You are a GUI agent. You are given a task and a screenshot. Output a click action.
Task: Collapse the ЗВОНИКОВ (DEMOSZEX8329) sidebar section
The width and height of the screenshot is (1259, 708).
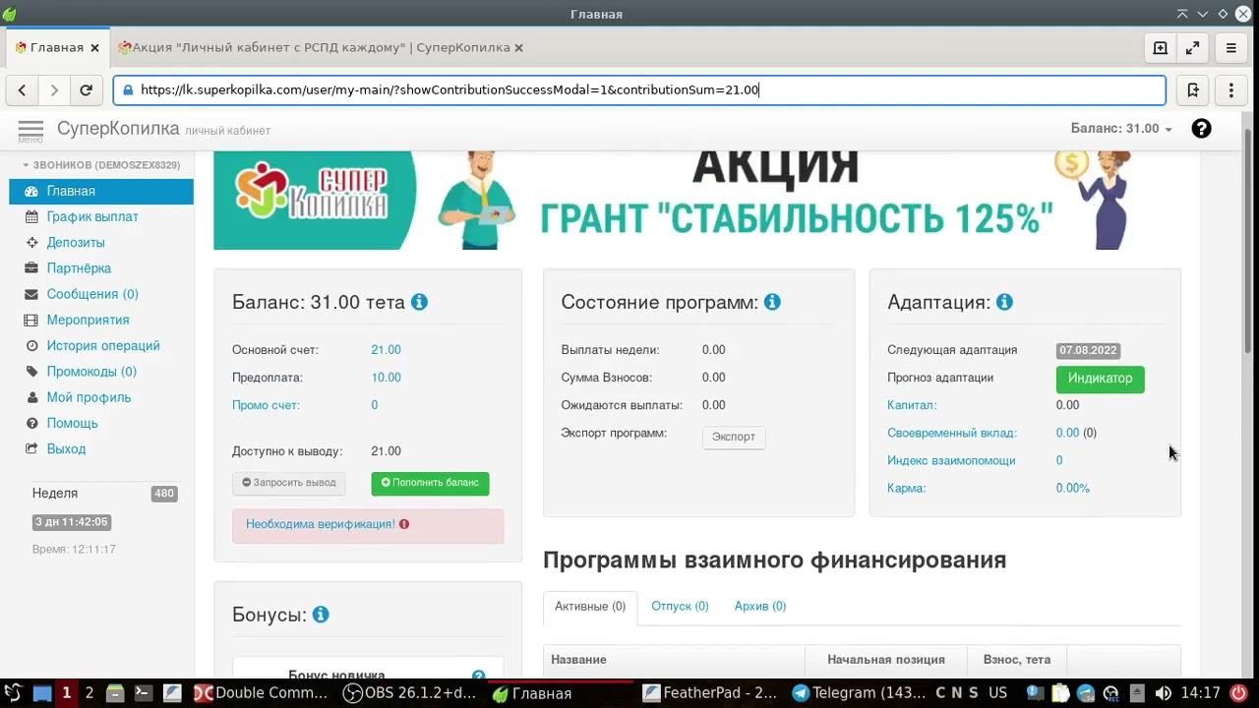click(101, 165)
